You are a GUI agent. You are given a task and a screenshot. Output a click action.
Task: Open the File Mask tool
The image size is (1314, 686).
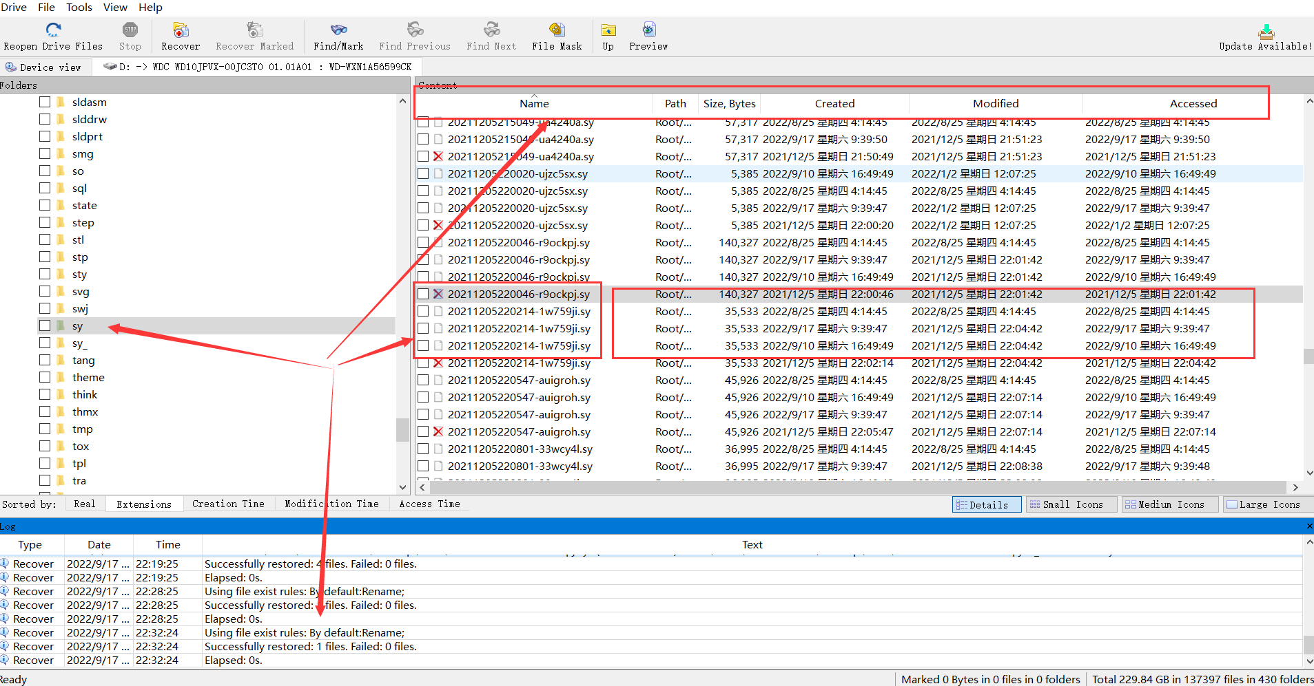pyautogui.click(x=556, y=30)
